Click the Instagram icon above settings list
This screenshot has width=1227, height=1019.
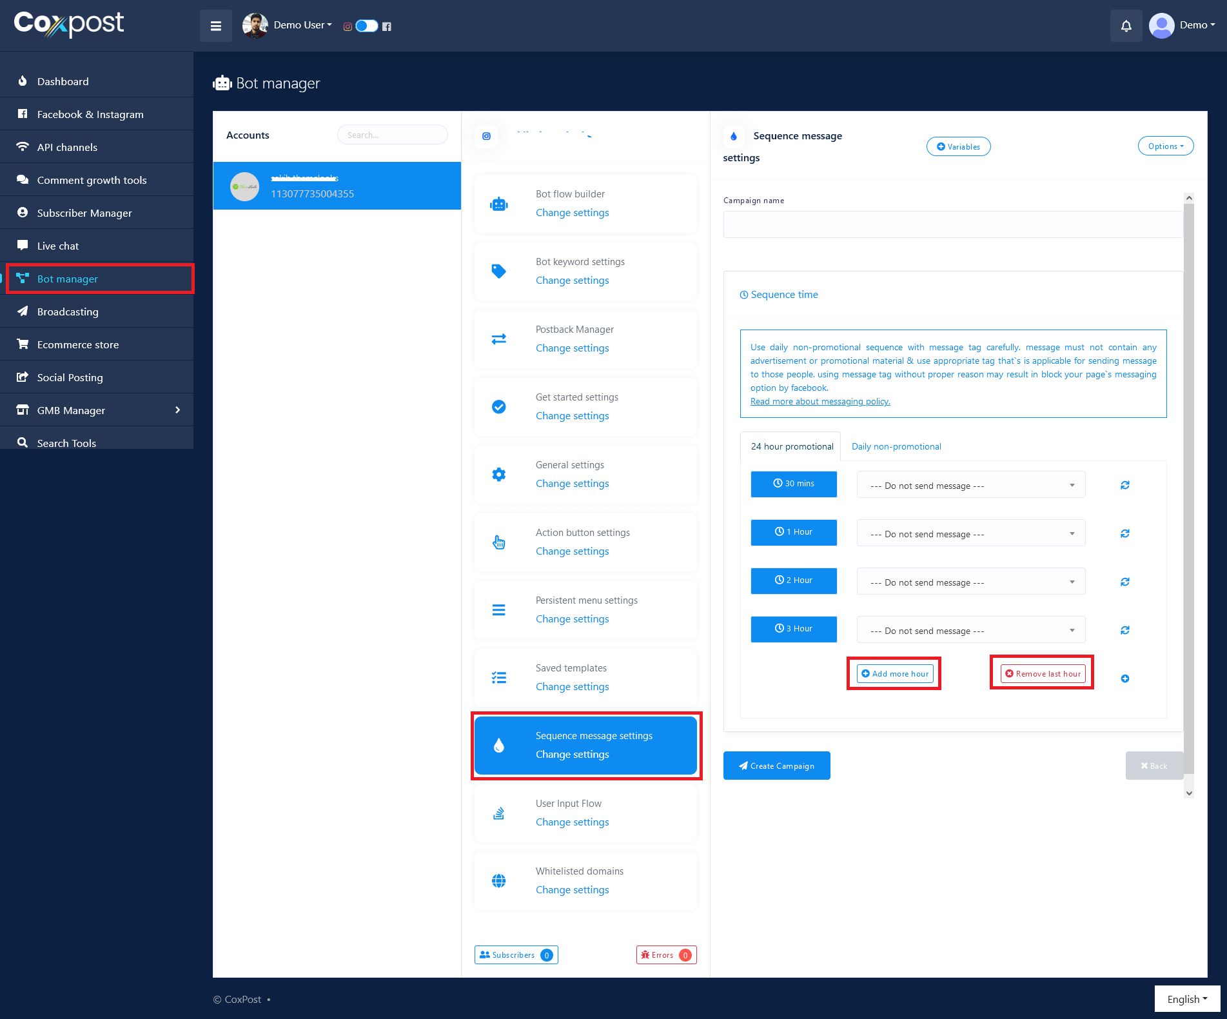tap(486, 136)
